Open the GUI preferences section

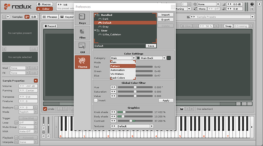point(82,48)
